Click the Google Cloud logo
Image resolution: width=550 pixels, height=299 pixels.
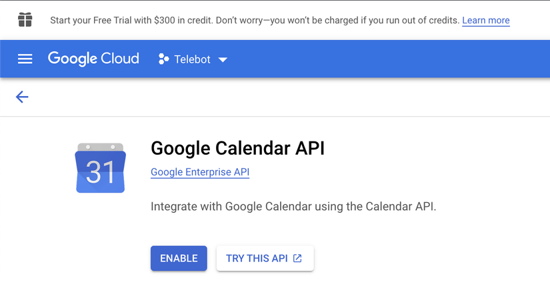click(x=93, y=59)
